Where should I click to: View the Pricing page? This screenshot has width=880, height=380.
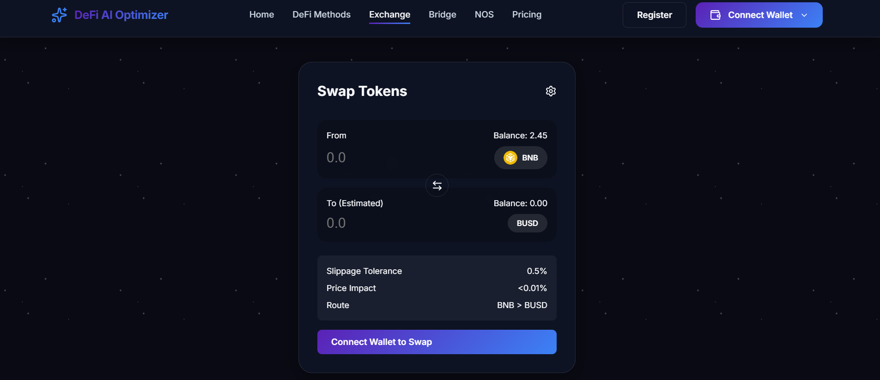527,15
